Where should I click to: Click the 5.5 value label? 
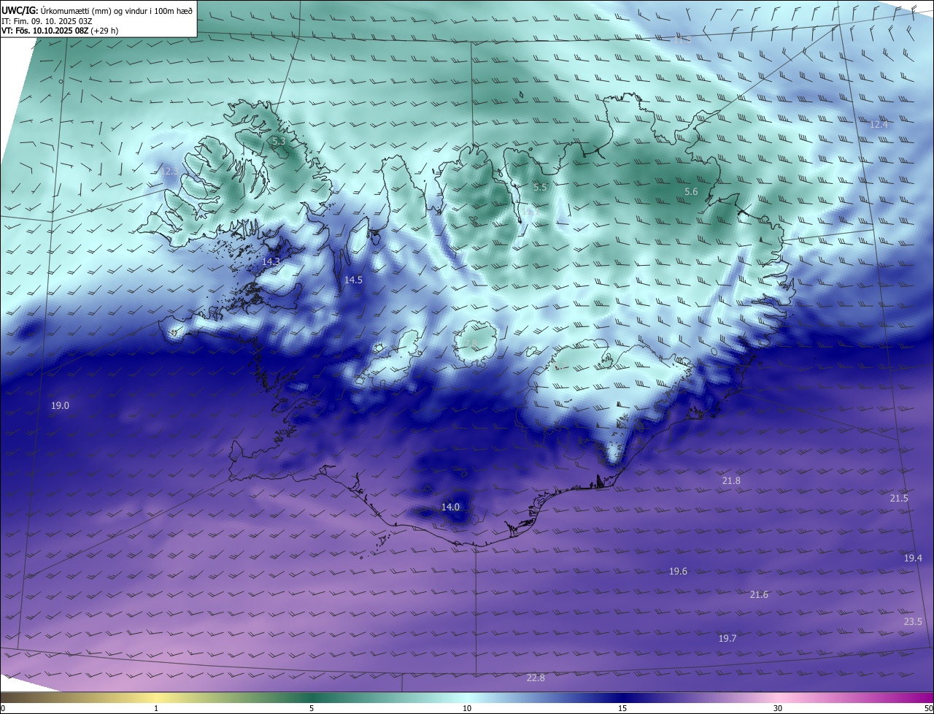pyautogui.click(x=540, y=187)
